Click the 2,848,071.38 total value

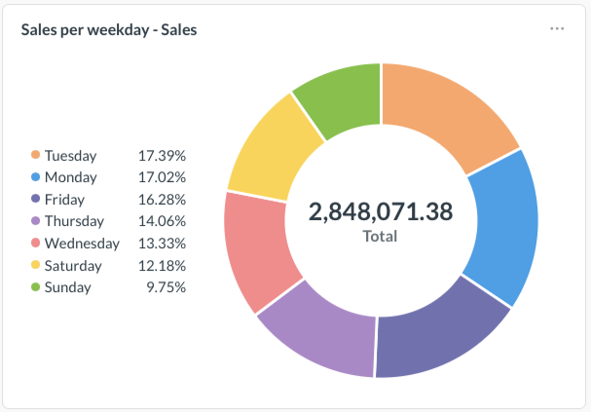[381, 211]
